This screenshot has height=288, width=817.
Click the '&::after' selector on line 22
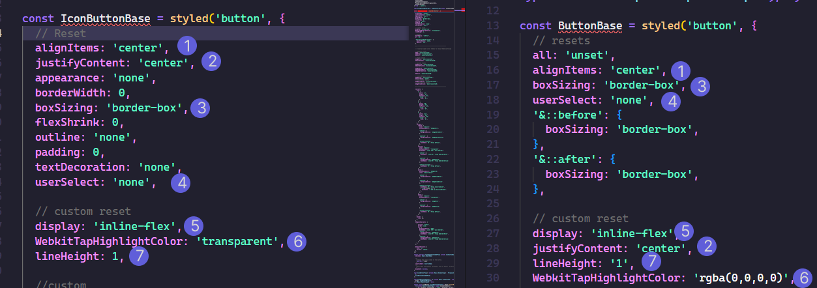point(565,160)
